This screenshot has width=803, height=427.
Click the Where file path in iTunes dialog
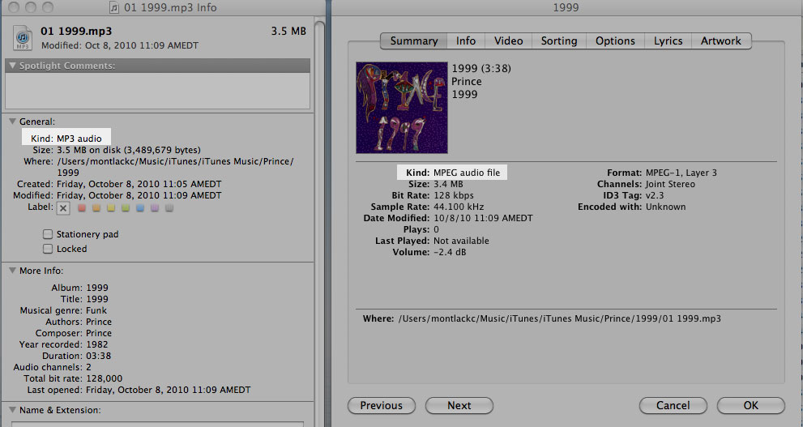(559, 318)
